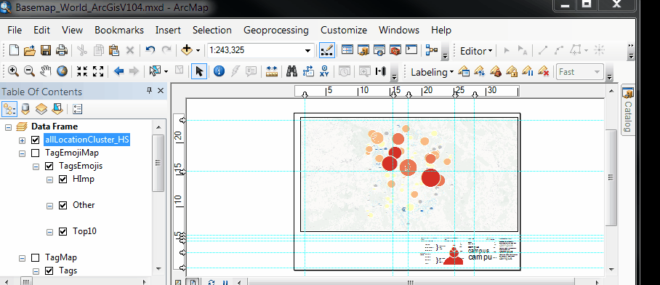Choose the Select Elements arrow tool
660x285 pixels.
pyautogui.click(x=199, y=71)
